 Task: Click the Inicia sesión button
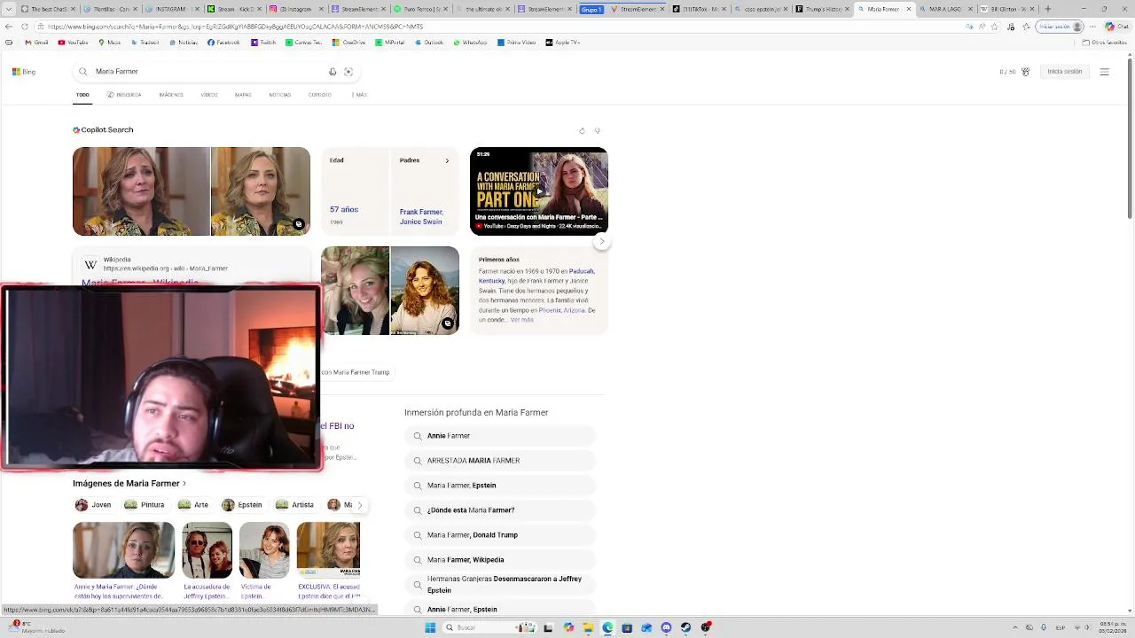pyautogui.click(x=1065, y=72)
